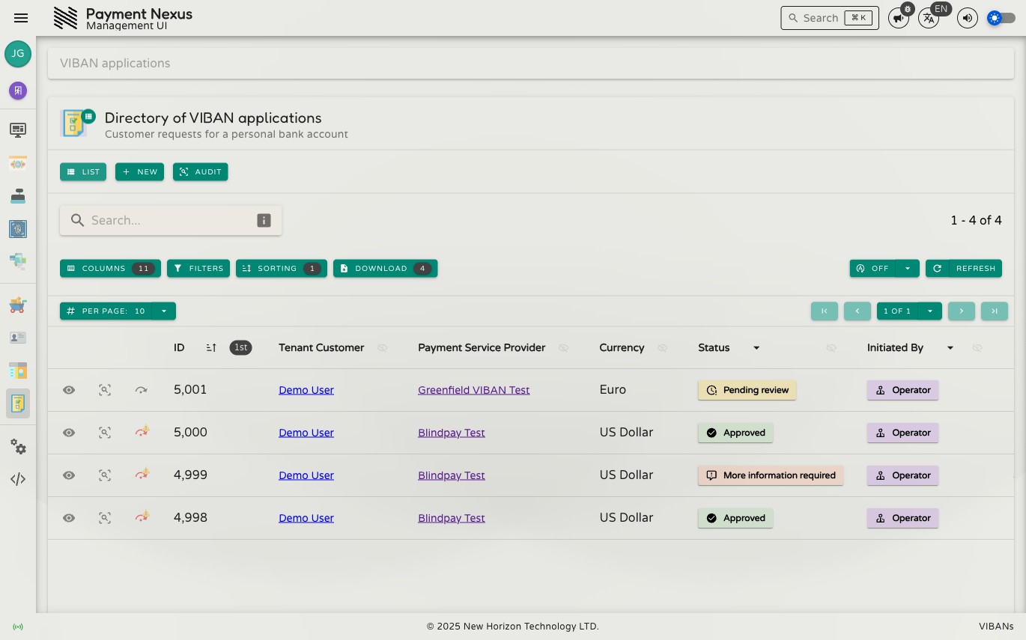Click the forward arrow icon for 5,000

(x=142, y=432)
